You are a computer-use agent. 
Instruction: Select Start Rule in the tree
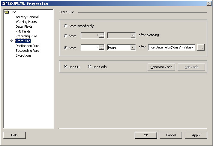click(23, 41)
